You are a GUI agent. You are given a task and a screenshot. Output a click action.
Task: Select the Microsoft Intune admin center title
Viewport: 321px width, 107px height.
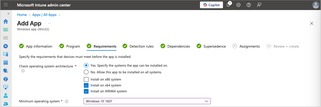44,5
